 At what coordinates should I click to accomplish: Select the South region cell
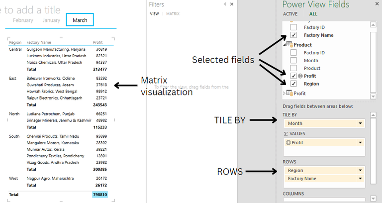[x=14, y=136]
